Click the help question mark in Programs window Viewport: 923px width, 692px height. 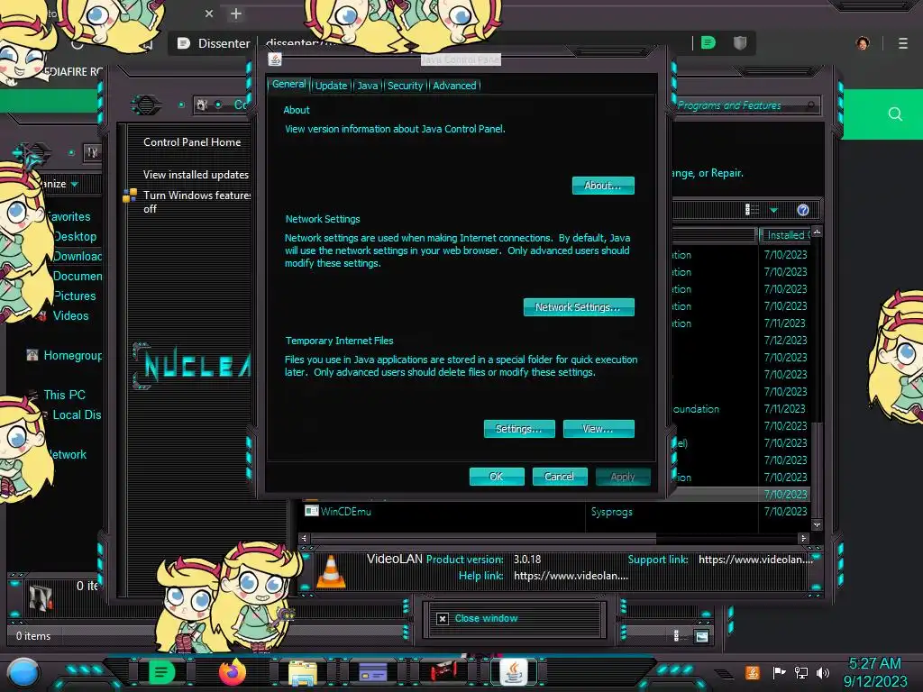pyautogui.click(x=803, y=210)
